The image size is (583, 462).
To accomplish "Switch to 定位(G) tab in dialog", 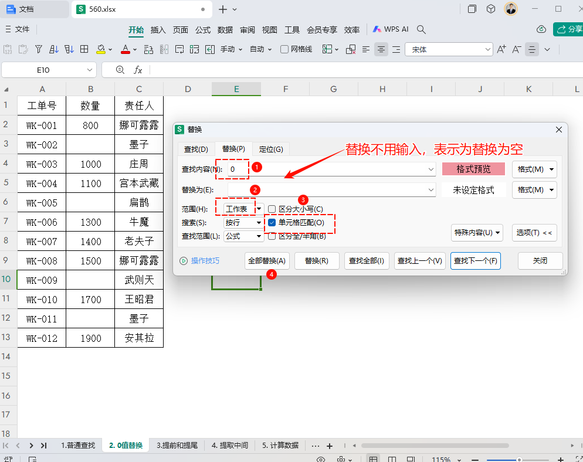I will [271, 149].
